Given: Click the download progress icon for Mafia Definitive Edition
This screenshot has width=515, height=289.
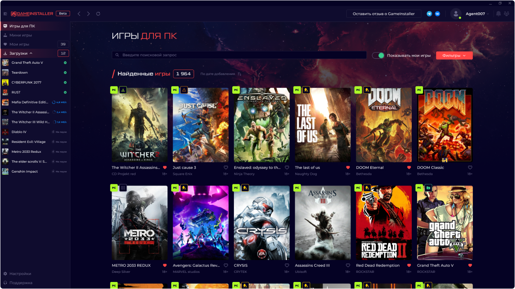Looking at the screenshot, I should [x=53, y=102].
